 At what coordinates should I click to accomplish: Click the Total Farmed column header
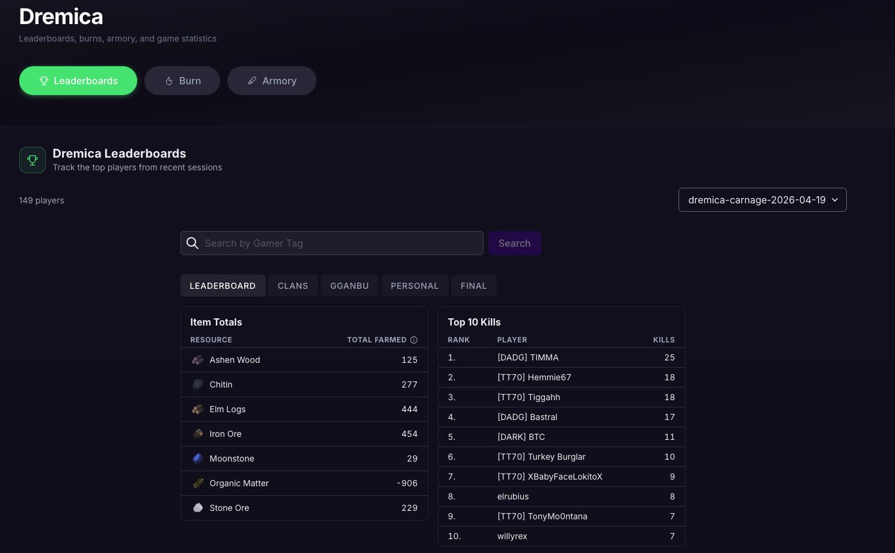pyautogui.click(x=377, y=340)
